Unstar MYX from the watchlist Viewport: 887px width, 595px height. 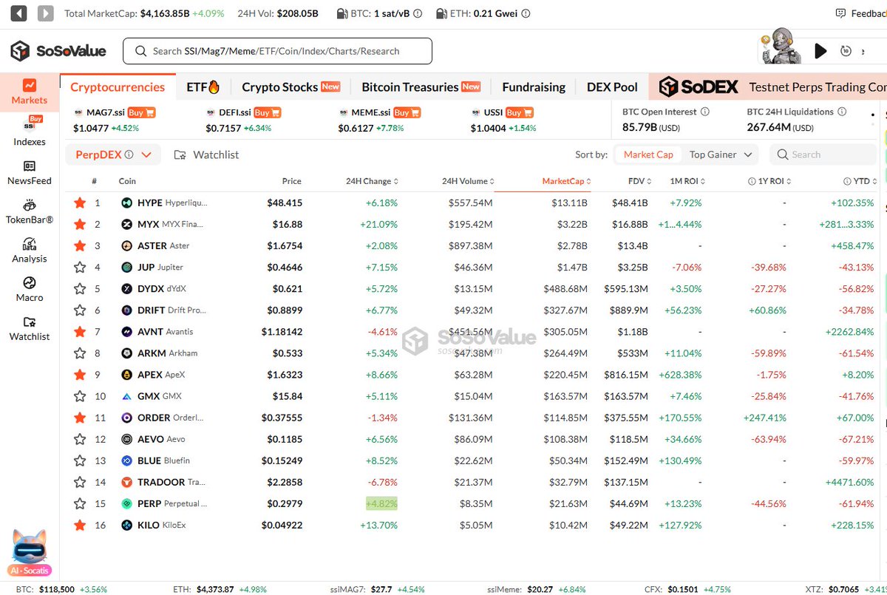point(80,224)
